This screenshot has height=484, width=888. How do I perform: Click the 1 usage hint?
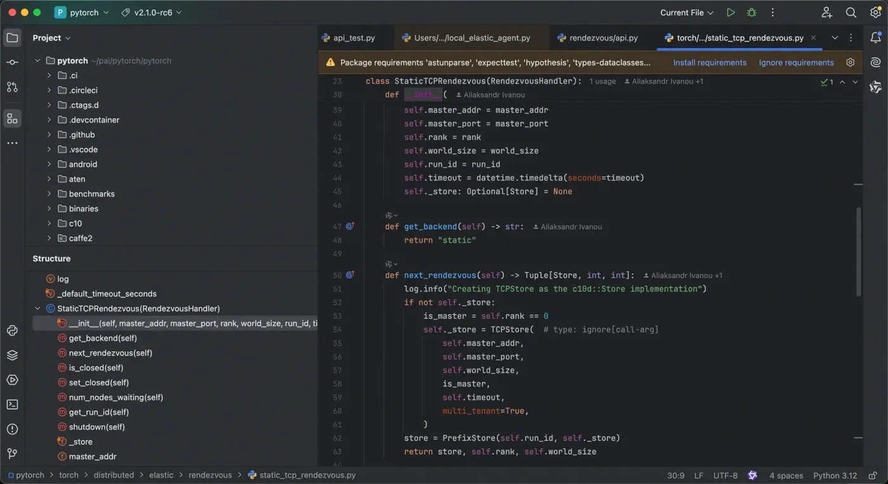pyautogui.click(x=603, y=81)
